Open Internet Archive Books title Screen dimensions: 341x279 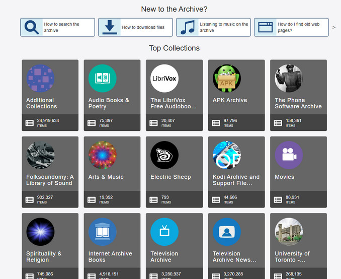[110, 256]
